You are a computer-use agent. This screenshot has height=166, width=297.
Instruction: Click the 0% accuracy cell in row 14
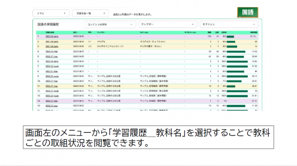coord(225,101)
